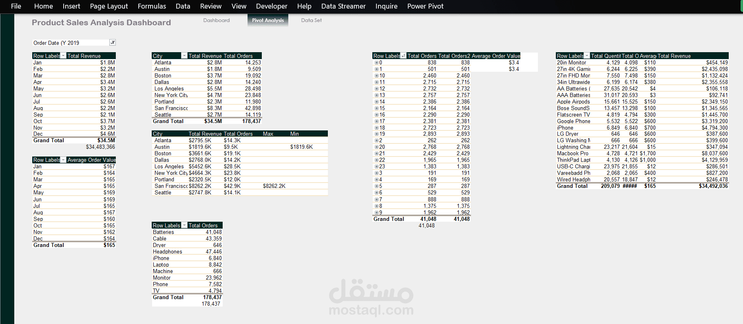
Task: Expand the plus icon for row 5
Action: [376, 186]
